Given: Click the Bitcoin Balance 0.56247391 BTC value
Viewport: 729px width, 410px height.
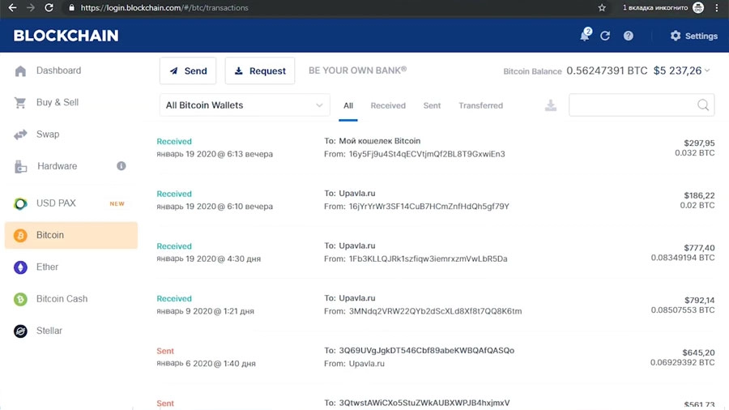Looking at the screenshot, I should click(x=607, y=70).
